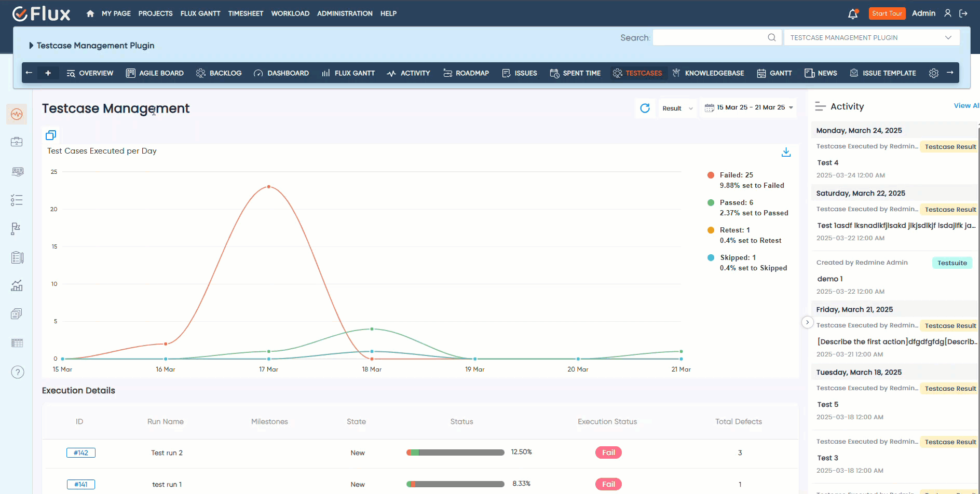Click the logout icon at top right
980x494 pixels.
964,13
